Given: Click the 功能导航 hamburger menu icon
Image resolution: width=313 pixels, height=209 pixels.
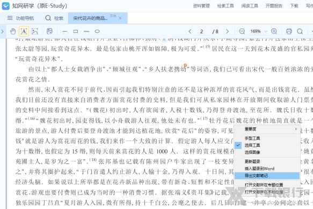Looking at the screenshot, I should 10,18.
